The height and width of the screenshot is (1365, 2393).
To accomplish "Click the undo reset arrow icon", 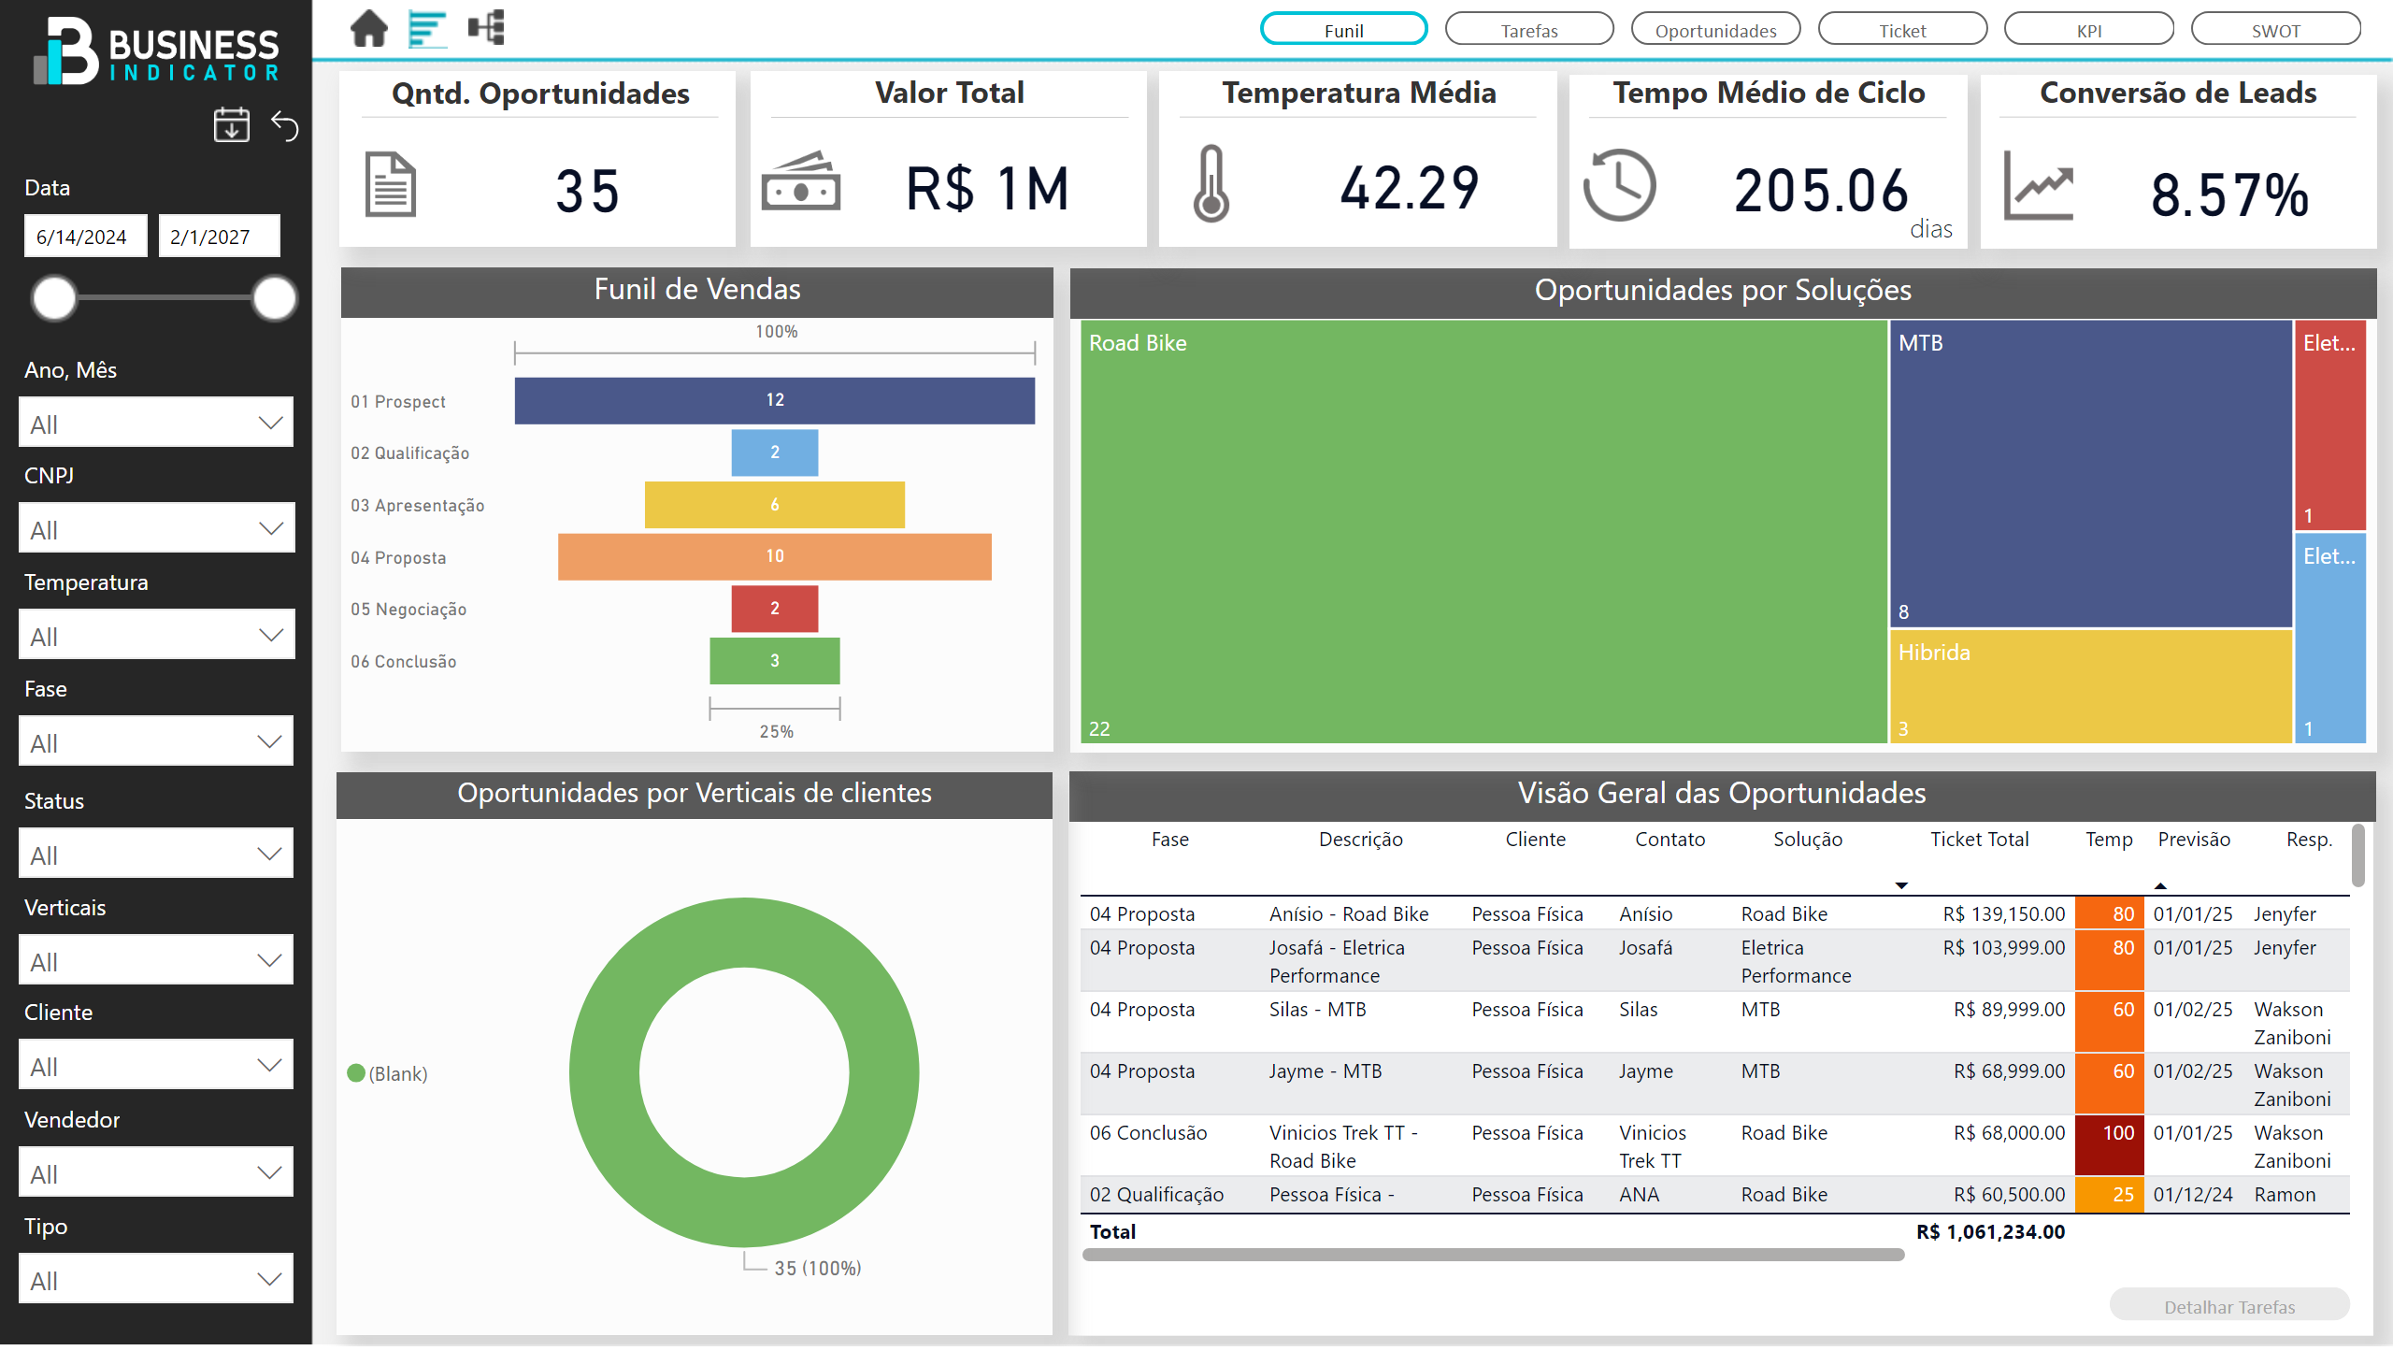I will pos(285,124).
